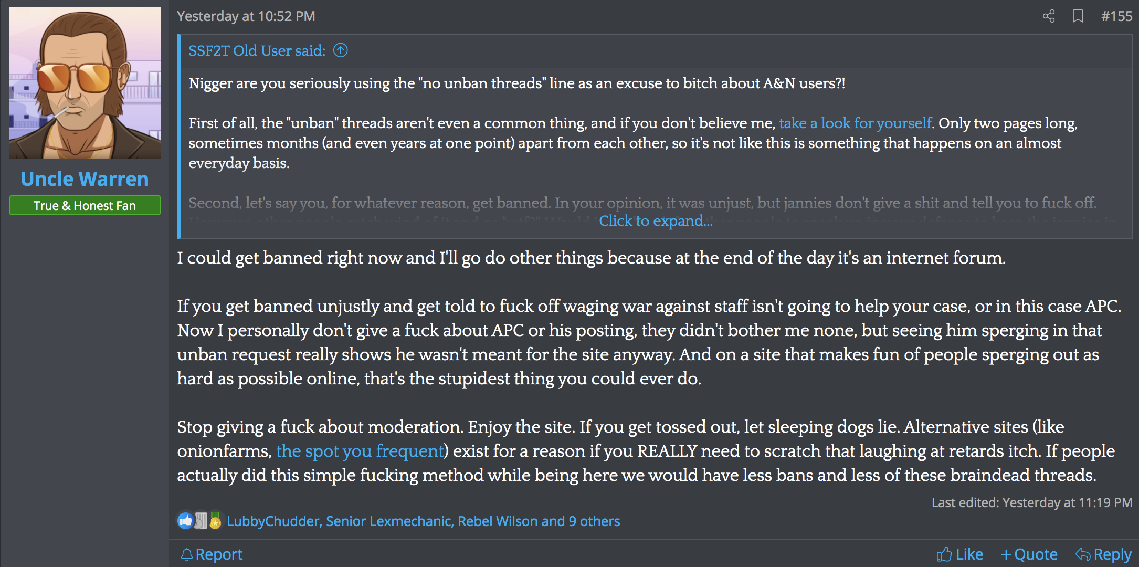
Task: Click the share post icon
Action: point(1048,16)
